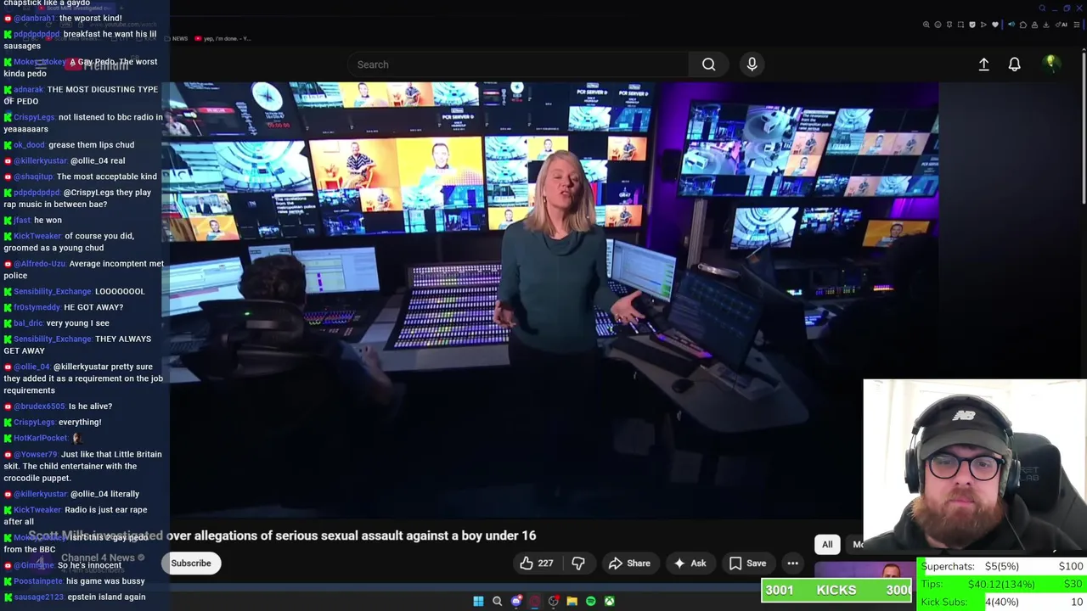Click username adnarak in chat

(x=28, y=89)
